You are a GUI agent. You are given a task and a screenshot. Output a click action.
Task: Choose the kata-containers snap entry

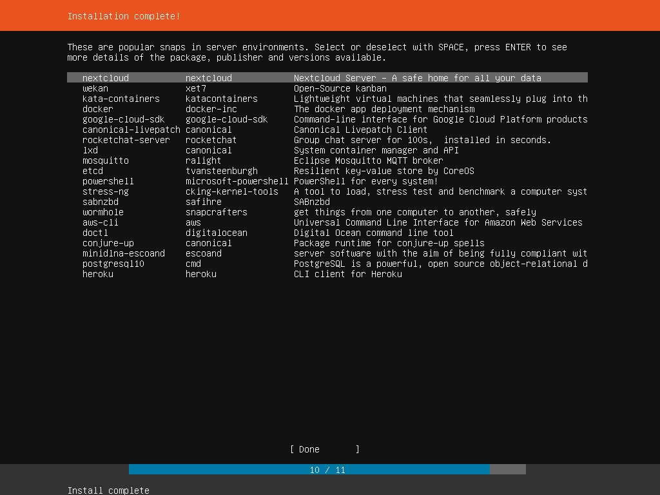click(x=327, y=99)
